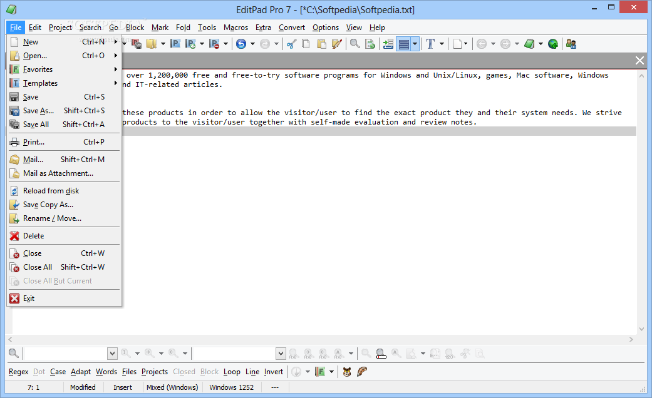652x398 pixels.
Task: Click the green notebook icon in toolbar
Action: click(x=529, y=44)
